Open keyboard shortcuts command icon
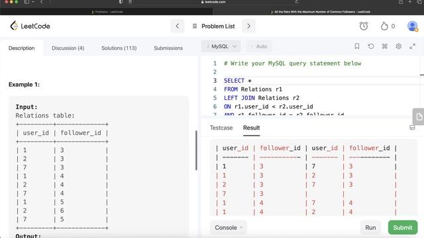The height and width of the screenshot is (238, 424). (x=384, y=46)
